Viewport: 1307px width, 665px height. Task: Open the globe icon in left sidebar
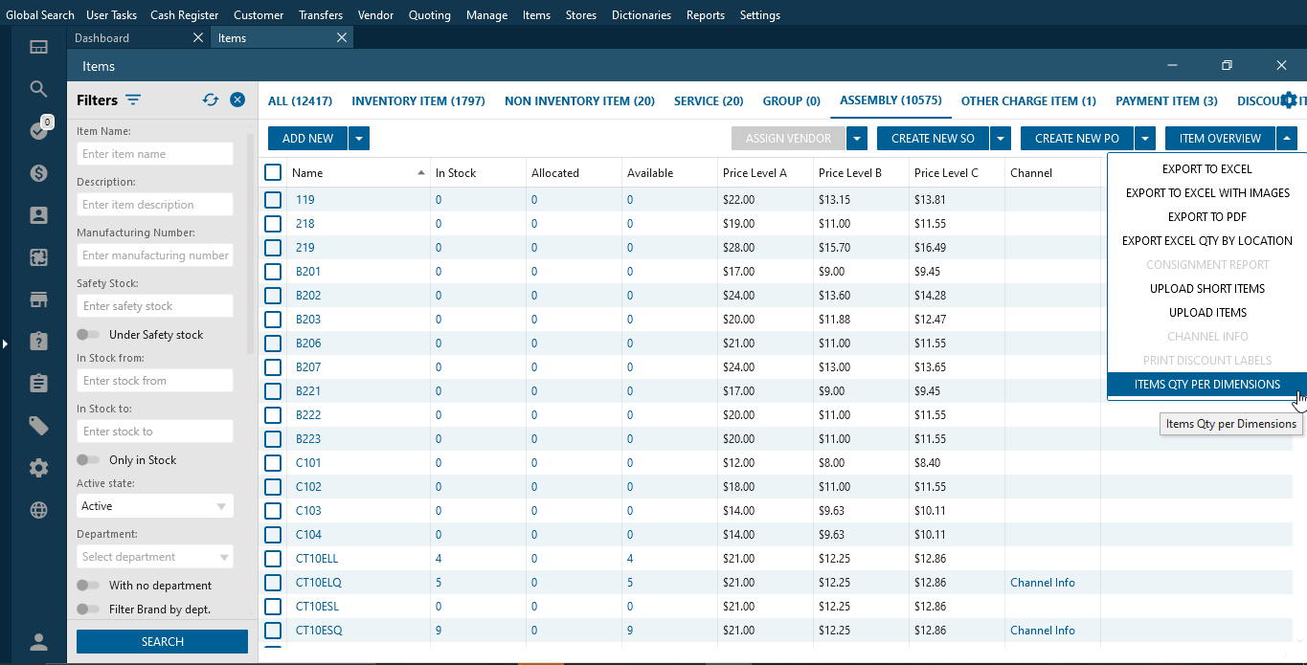38,510
